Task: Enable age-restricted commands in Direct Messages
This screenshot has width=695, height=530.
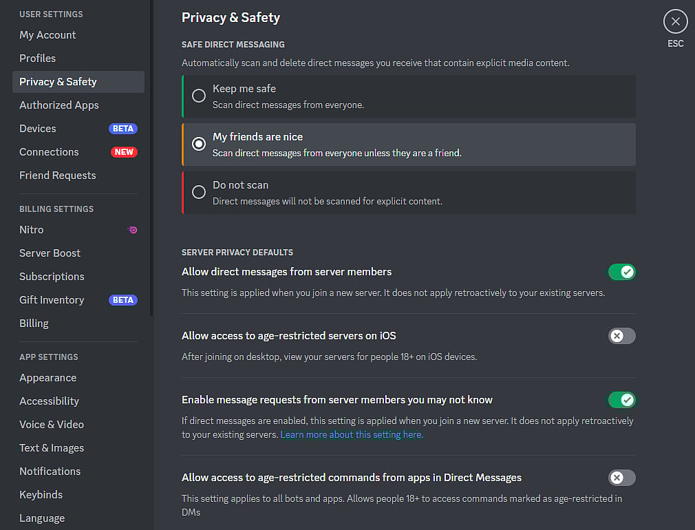Action: coord(621,478)
